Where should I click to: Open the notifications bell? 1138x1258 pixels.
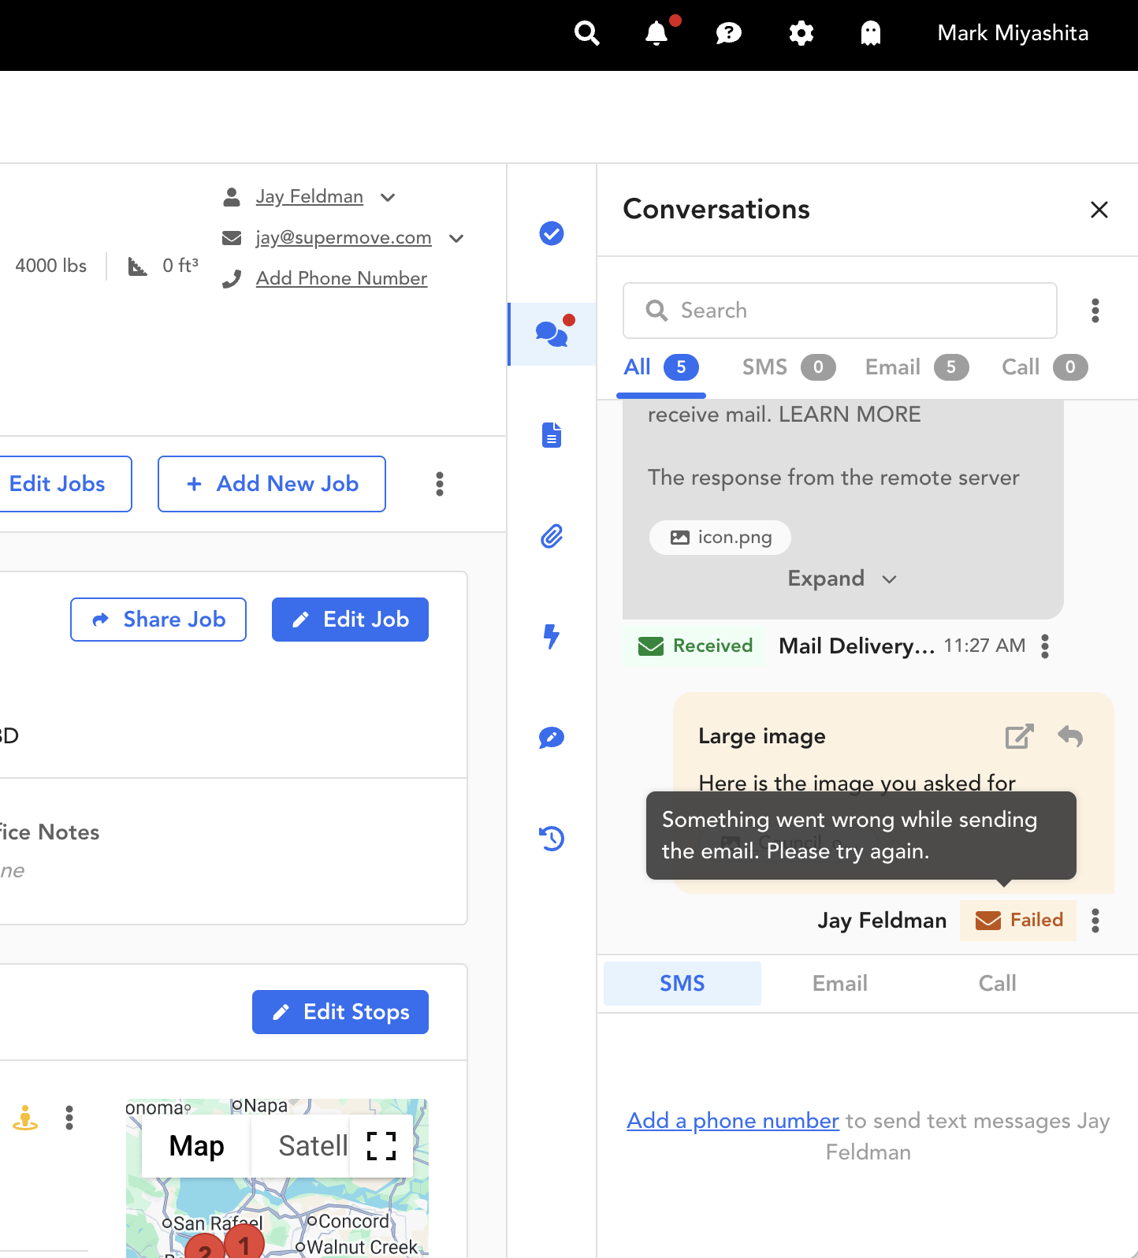click(656, 33)
